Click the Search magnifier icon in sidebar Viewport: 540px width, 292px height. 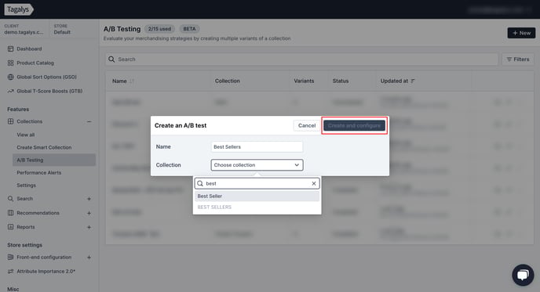(11, 199)
